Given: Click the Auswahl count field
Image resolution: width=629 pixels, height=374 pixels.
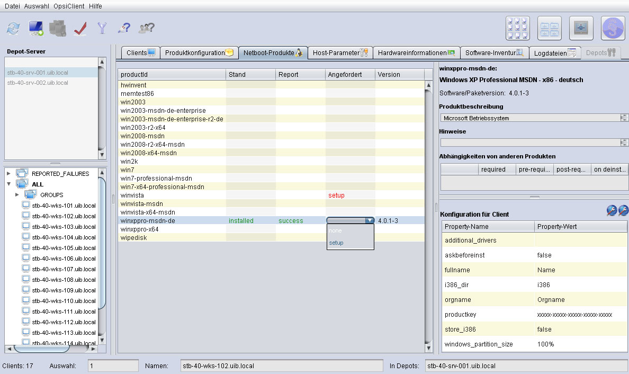Looking at the screenshot, I should [113, 366].
